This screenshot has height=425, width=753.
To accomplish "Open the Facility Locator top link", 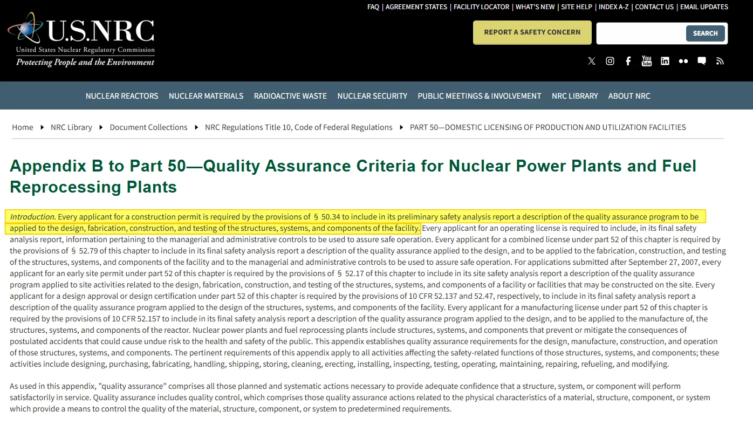I will coord(481,7).
